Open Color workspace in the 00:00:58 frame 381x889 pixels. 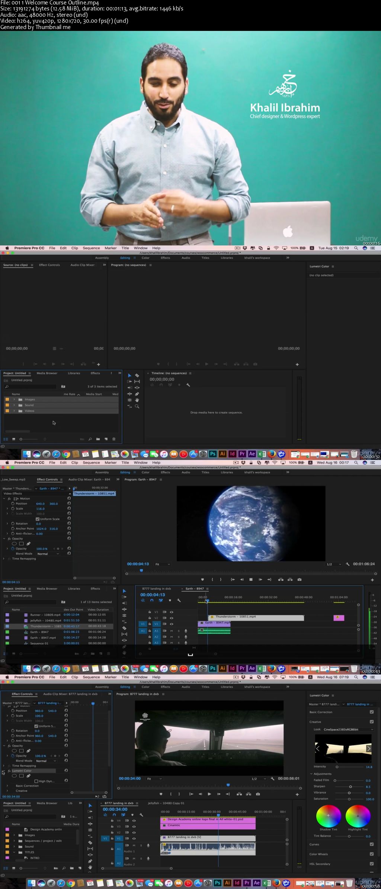coord(145,687)
